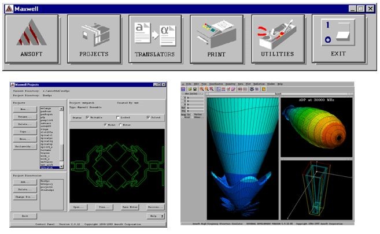The width and height of the screenshot is (380, 234).
Task: Click the projects list scrollbar track
Action: click(61, 138)
